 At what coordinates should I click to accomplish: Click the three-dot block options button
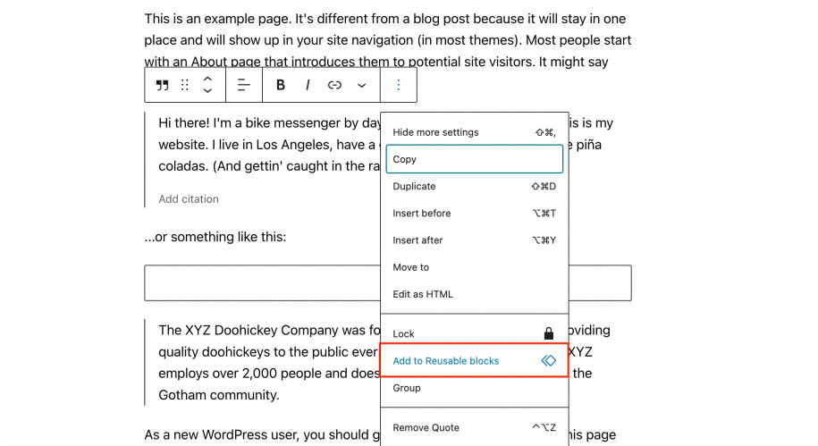pos(399,85)
